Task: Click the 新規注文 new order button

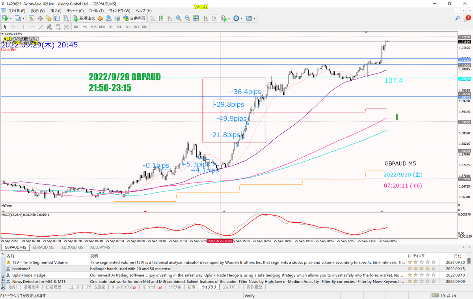Action: coord(84,18)
